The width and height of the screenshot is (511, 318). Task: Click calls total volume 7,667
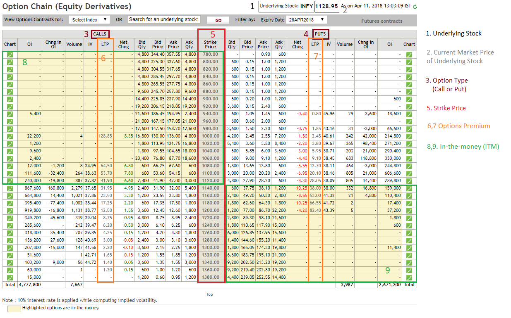tap(77, 285)
